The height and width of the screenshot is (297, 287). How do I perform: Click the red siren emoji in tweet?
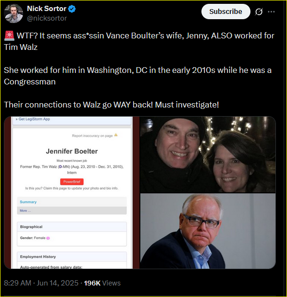pos(9,36)
